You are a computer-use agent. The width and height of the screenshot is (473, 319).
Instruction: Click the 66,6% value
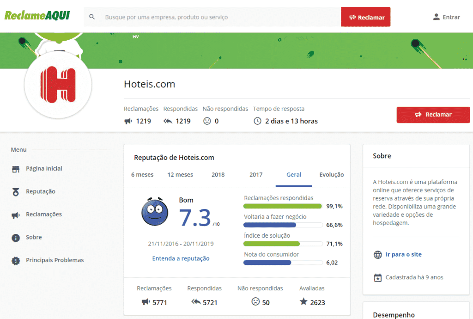334,225
